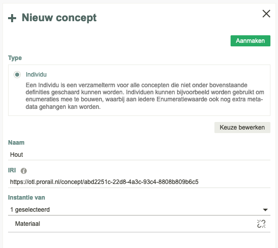Click the Materiaal list item

tap(139, 224)
